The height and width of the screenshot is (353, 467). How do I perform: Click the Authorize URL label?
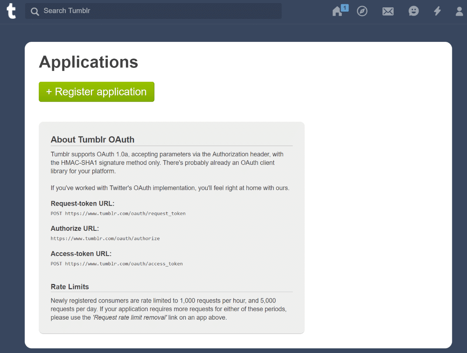75,228
